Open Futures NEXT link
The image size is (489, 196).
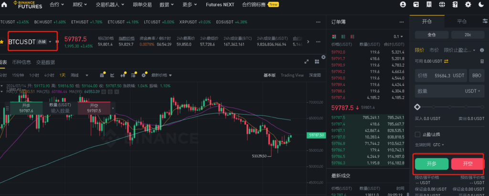(x=220, y=5)
